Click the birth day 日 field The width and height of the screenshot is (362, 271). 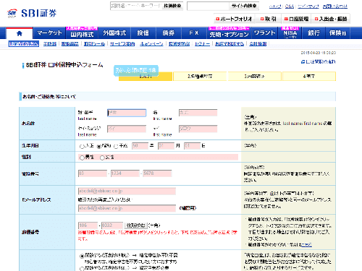coord(192,146)
